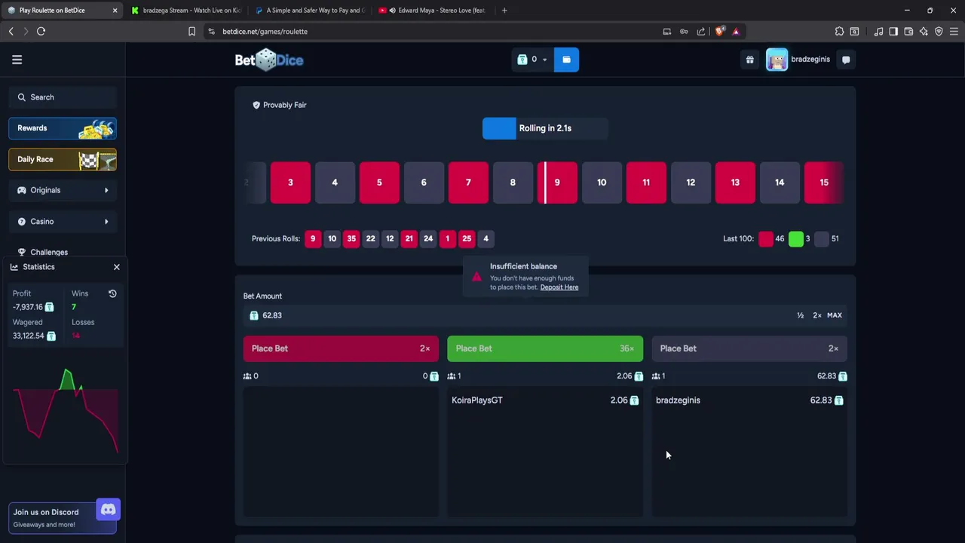Follow the Deposit Here link
Screen dimensions: 965x543
coord(559,287)
